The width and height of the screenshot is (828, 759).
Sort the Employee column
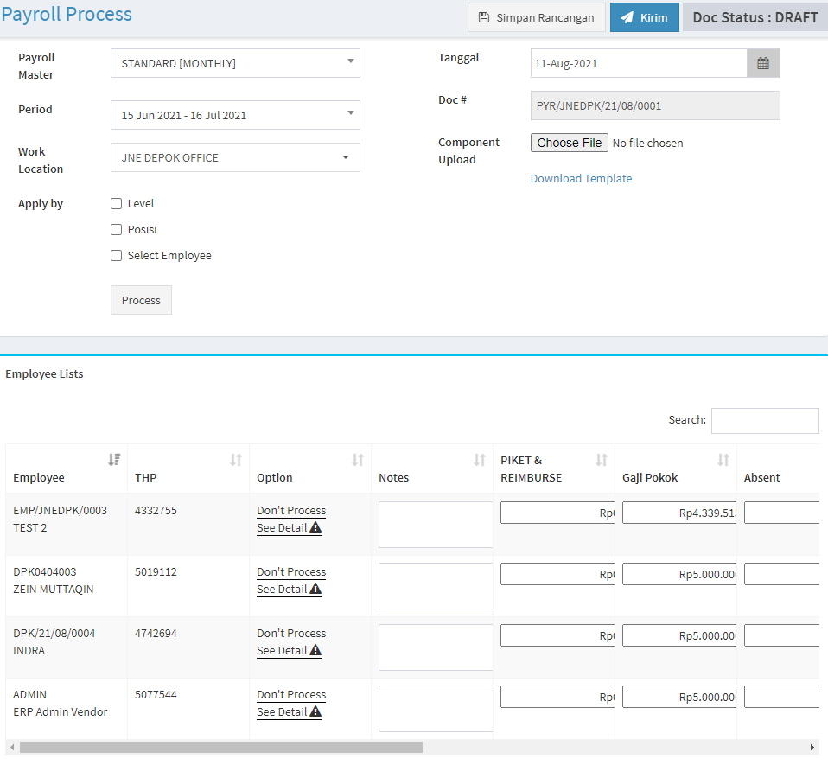click(x=114, y=460)
